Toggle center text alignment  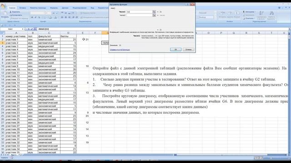pos(65,17)
